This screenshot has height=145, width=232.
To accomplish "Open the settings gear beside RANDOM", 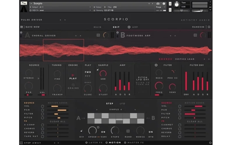I will (209, 27).
